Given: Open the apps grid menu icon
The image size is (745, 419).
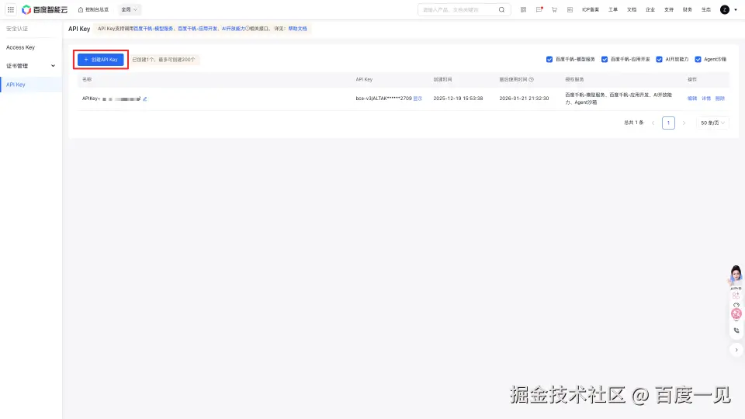Looking at the screenshot, I should pos(10,9).
